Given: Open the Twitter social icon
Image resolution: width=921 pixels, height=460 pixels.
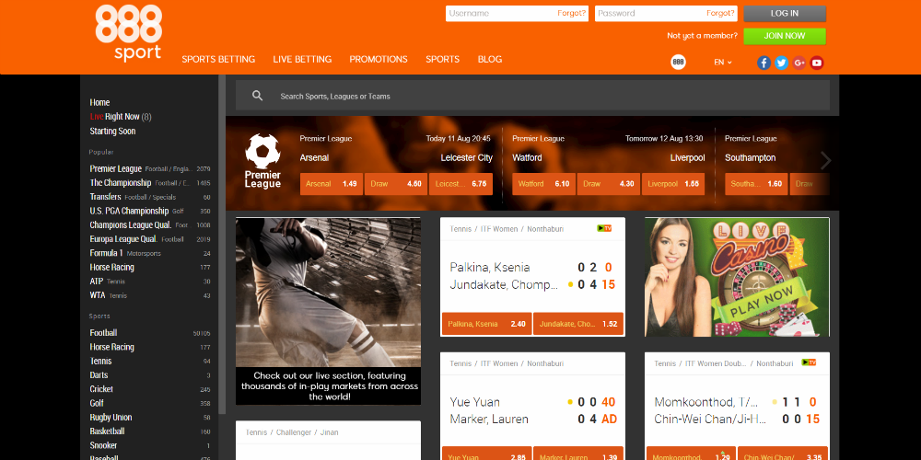Looking at the screenshot, I should [x=781, y=63].
